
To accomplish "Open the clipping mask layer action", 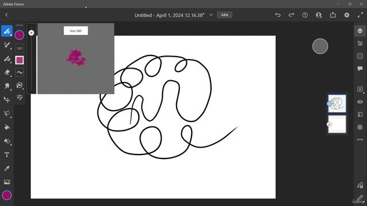I will pyautogui.click(x=360, y=114).
